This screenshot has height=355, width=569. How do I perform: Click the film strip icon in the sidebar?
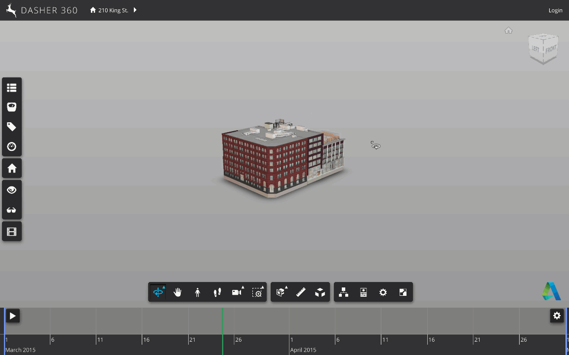point(11,231)
